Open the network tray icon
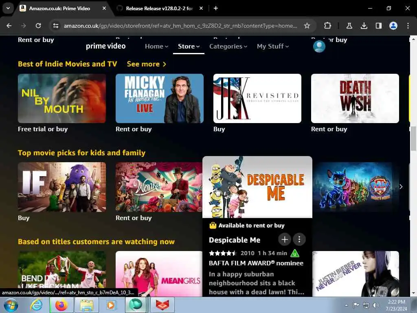Image resolution: width=417 pixels, height=313 pixels. 366,305
